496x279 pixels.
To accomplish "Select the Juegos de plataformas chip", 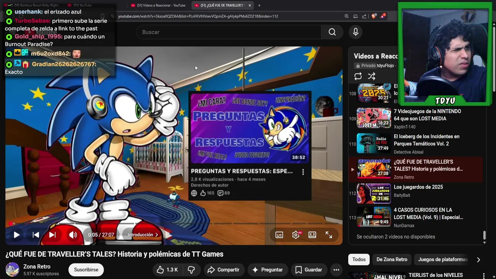I will [443, 260].
